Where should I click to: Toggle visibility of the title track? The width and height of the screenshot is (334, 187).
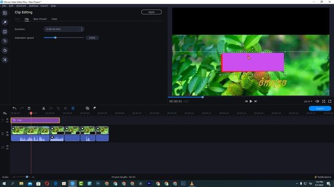(x=7, y=119)
